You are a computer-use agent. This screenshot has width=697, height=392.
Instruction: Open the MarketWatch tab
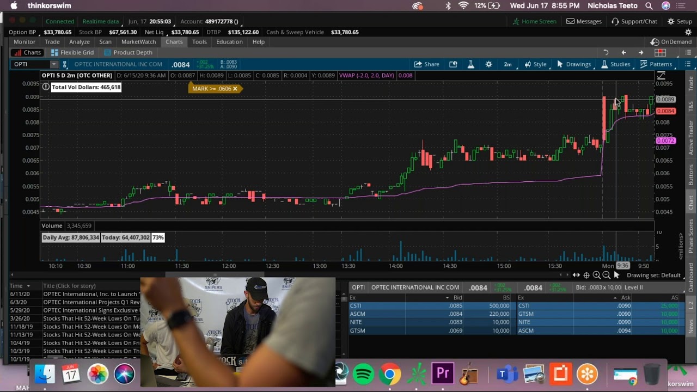click(138, 42)
